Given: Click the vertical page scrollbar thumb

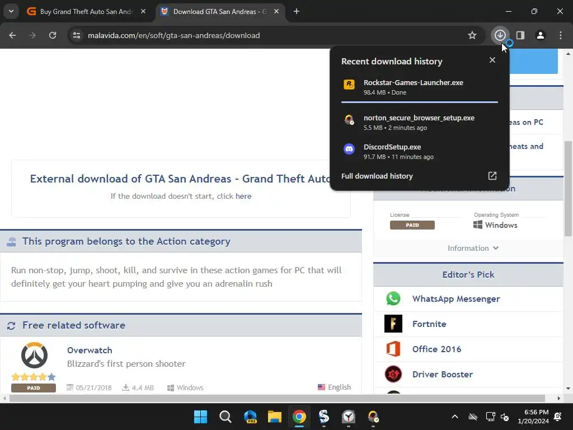Looking at the screenshot, I should (568, 188).
